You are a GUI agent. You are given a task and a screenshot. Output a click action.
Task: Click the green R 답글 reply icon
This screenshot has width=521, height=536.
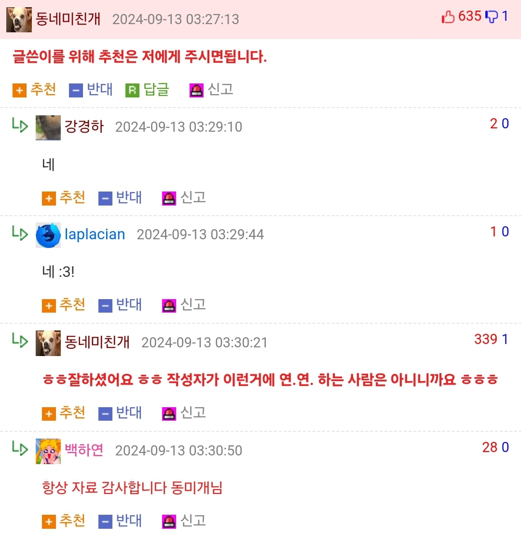click(132, 91)
